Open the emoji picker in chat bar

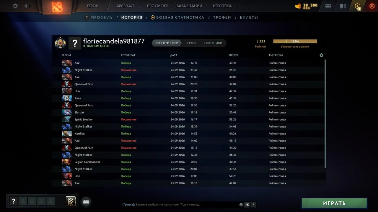tap(241, 205)
